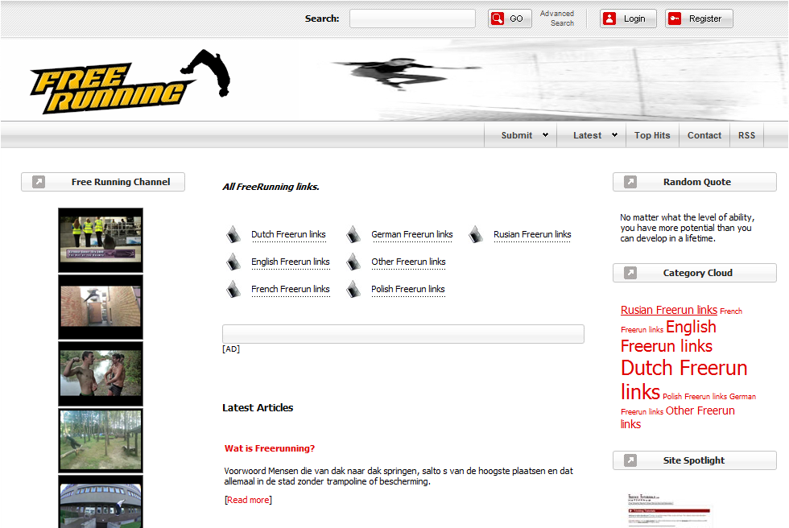Open the Contact page from navigation
The image size is (789, 528).
coord(704,135)
